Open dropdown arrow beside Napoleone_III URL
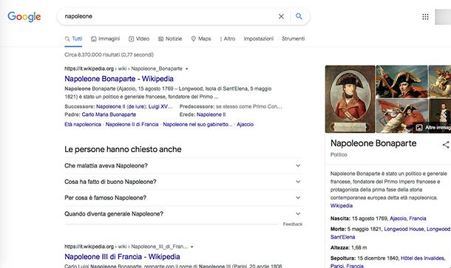This screenshot has width=451, height=268. [191, 247]
